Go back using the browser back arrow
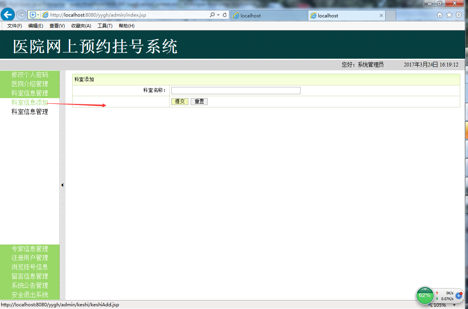The height and width of the screenshot is (309, 468). (7, 15)
